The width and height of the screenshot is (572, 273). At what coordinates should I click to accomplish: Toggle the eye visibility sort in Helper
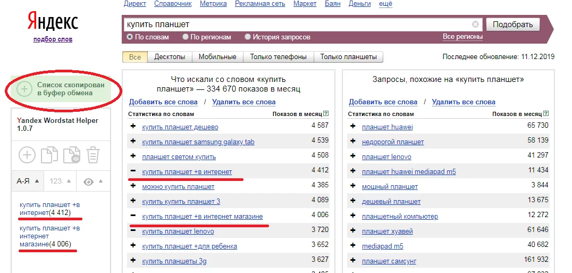pos(93,181)
